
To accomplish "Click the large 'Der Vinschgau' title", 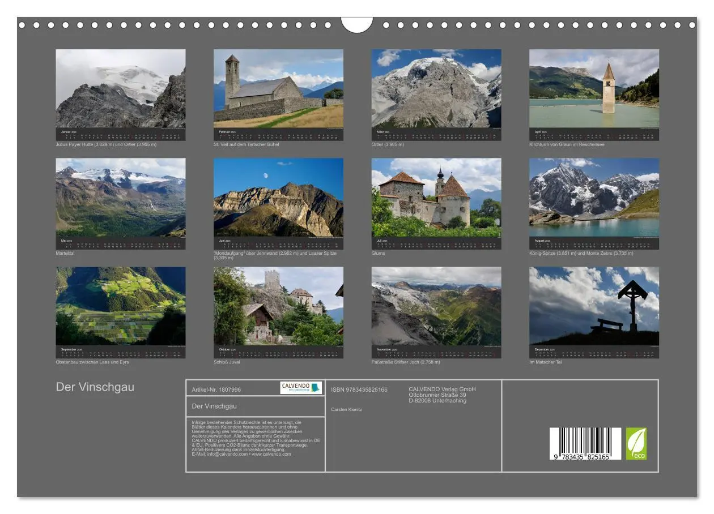I will [95, 387].
